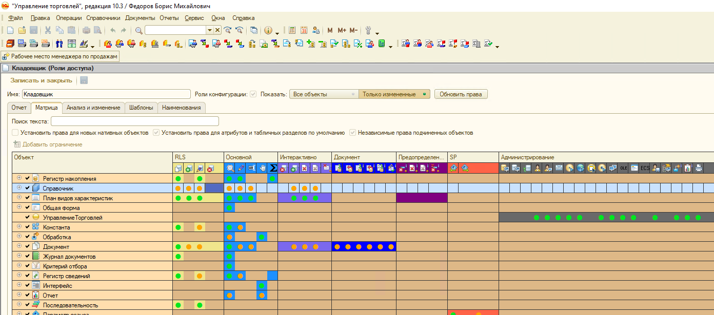Click the Help info icon in toolbar
Viewport: 714px width, 315px height.
click(268, 31)
